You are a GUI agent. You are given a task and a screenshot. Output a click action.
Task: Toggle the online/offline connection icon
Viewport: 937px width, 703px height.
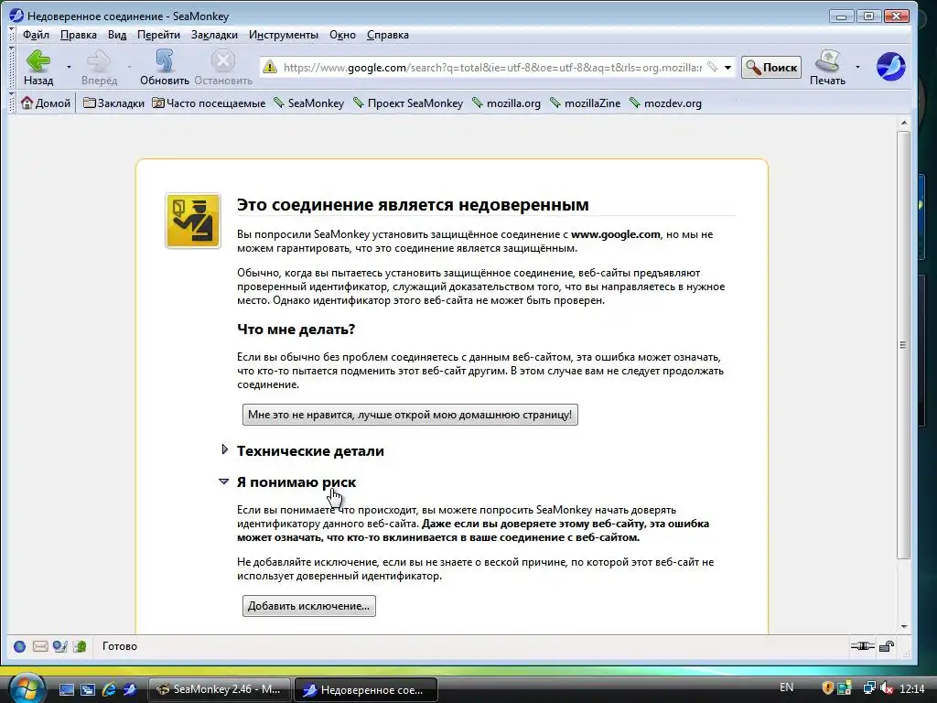click(862, 645)
